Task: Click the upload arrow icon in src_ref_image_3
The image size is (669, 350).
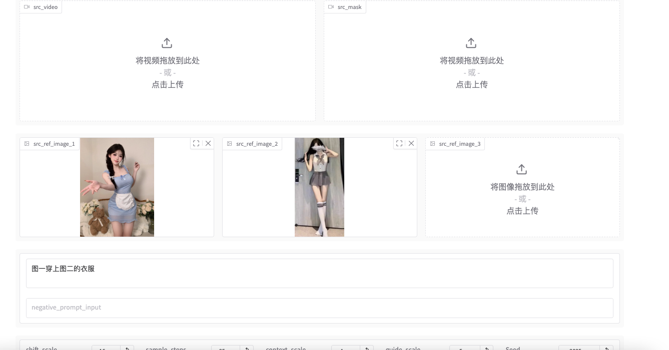Action: (522, 169)
